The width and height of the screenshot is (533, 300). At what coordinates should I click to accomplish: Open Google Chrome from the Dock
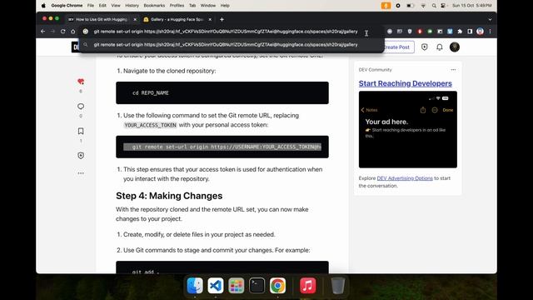pos(277,285)
